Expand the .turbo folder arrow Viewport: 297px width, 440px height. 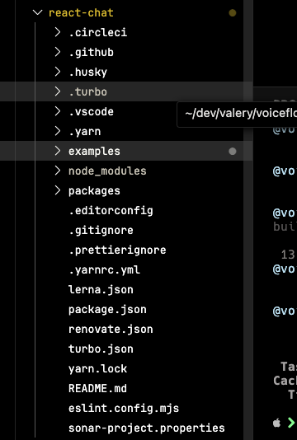(x=58, y=91)
